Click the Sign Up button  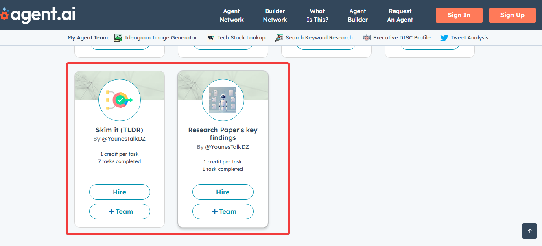(x=512, y=15)
